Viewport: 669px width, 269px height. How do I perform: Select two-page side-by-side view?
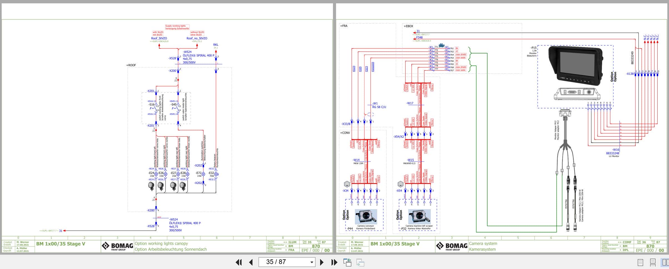coord(665,262)
